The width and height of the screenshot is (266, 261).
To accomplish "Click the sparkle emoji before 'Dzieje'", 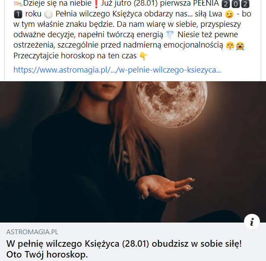I will (x=18, y=4).
